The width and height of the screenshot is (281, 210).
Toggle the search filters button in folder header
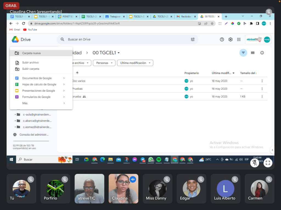tap(243, 53)
